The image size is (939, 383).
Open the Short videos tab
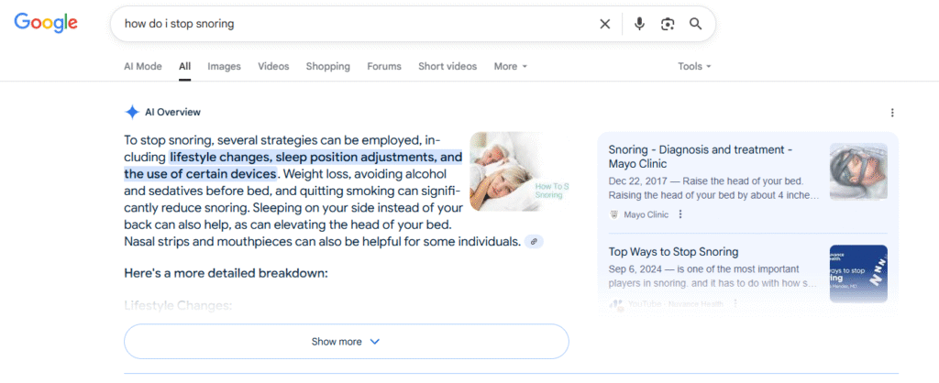click(447, 66)
